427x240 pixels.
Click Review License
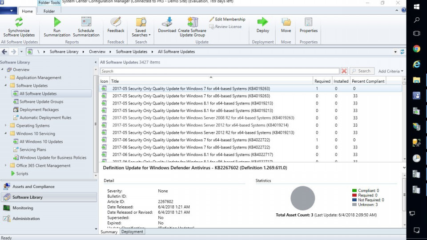click(225, 27)
